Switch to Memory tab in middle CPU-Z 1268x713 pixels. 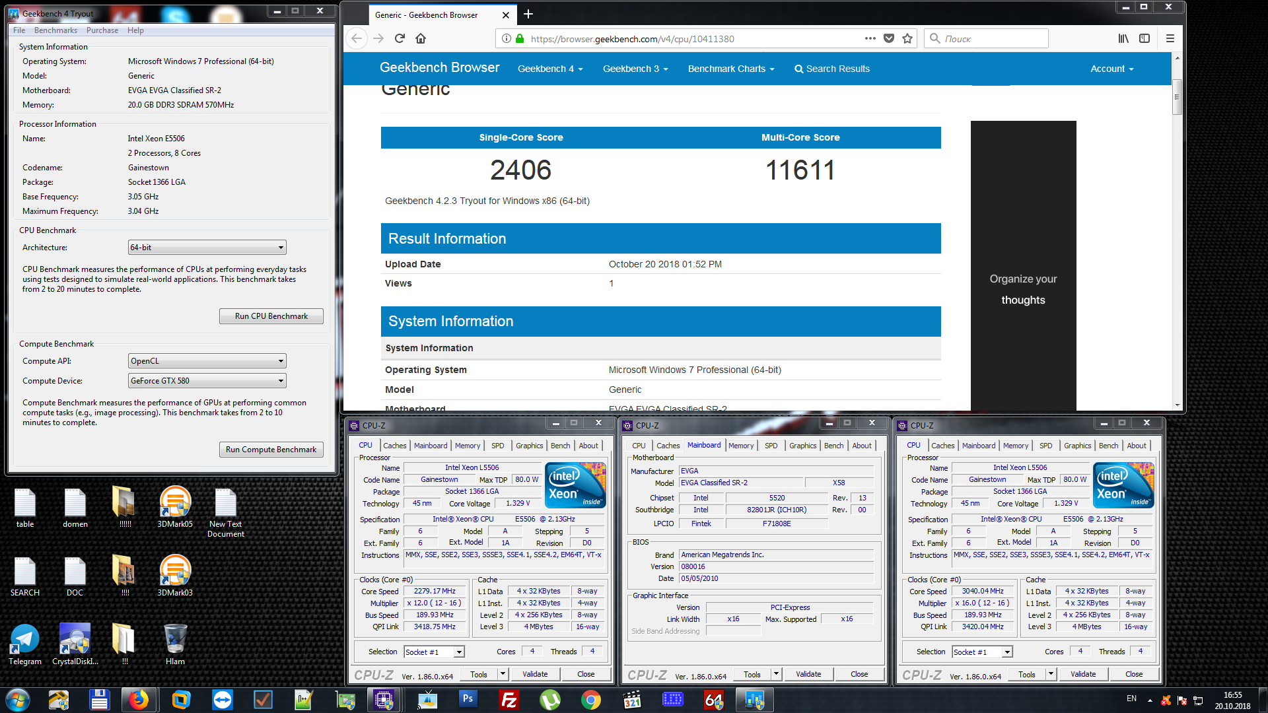pos(741,446)
